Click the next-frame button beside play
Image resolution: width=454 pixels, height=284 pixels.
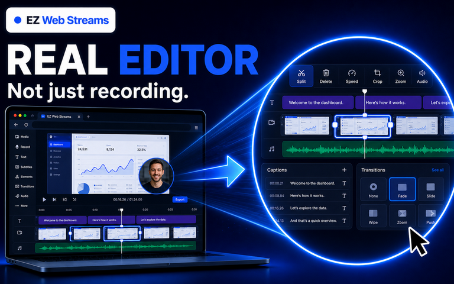click(x=54, y=199)
